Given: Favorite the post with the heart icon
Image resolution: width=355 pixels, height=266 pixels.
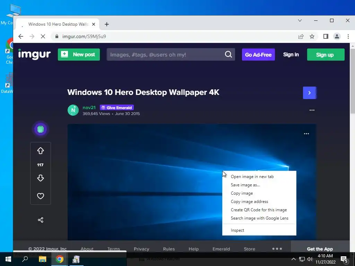Looking at the screenshot, I should (41, 196).
